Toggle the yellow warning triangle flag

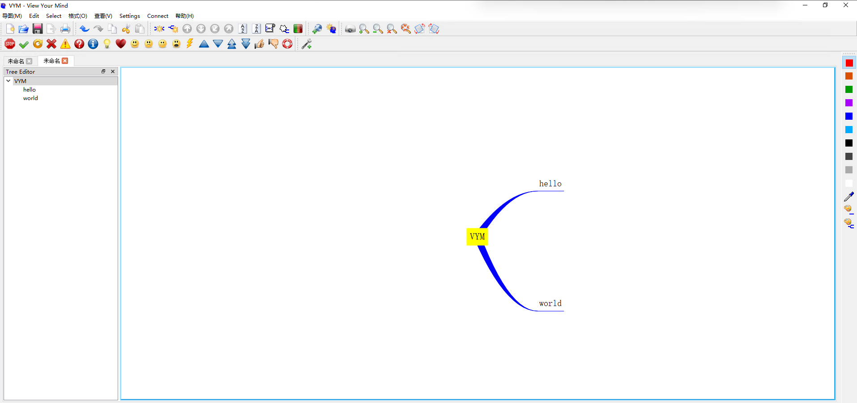(65, 44)
